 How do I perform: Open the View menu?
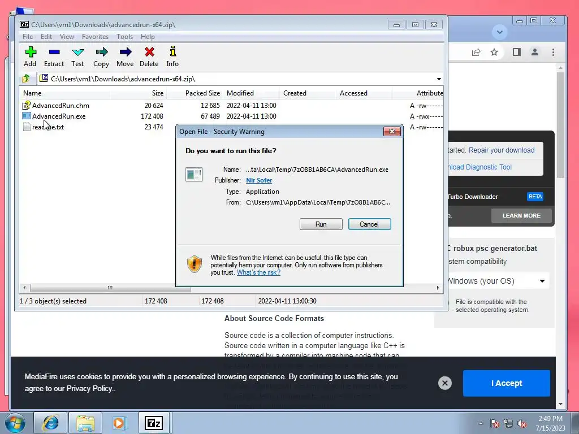(67, 37)
